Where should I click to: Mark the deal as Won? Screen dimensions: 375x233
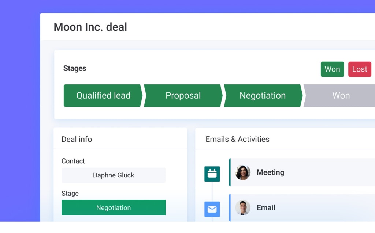[x=332, y=69]
